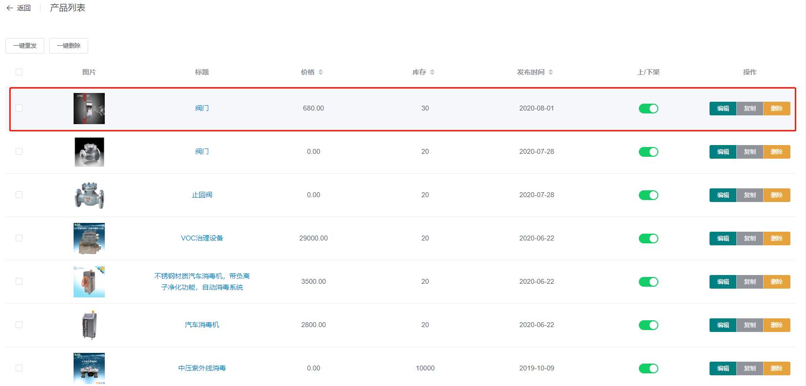Open the 止回阀 product thumbnail
Viewport: 806px width, 386px height.
point(89,195)
